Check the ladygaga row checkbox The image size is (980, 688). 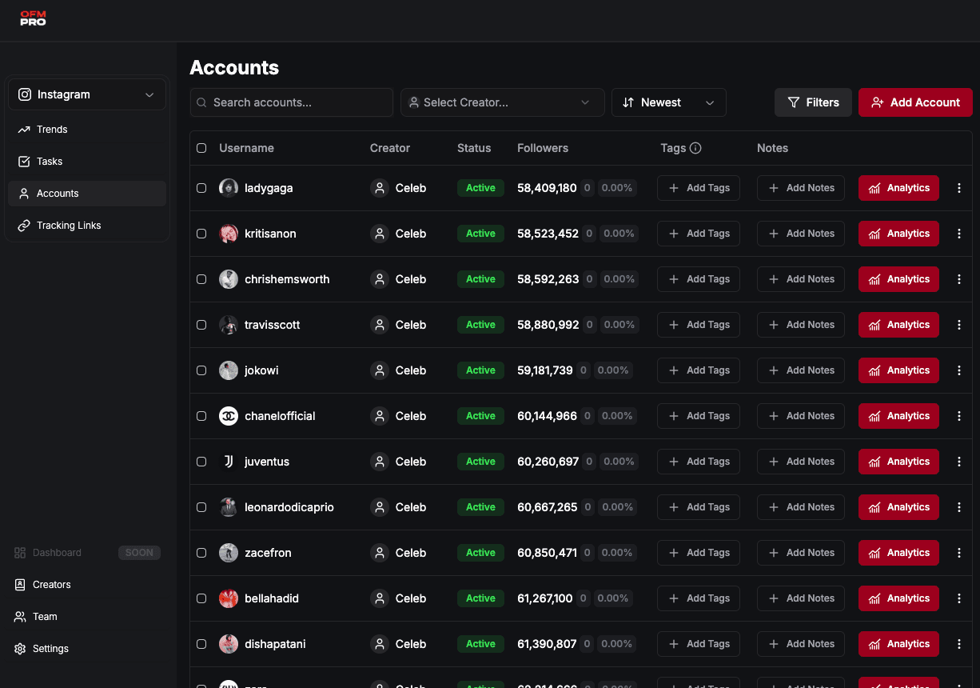coord(201,188)
